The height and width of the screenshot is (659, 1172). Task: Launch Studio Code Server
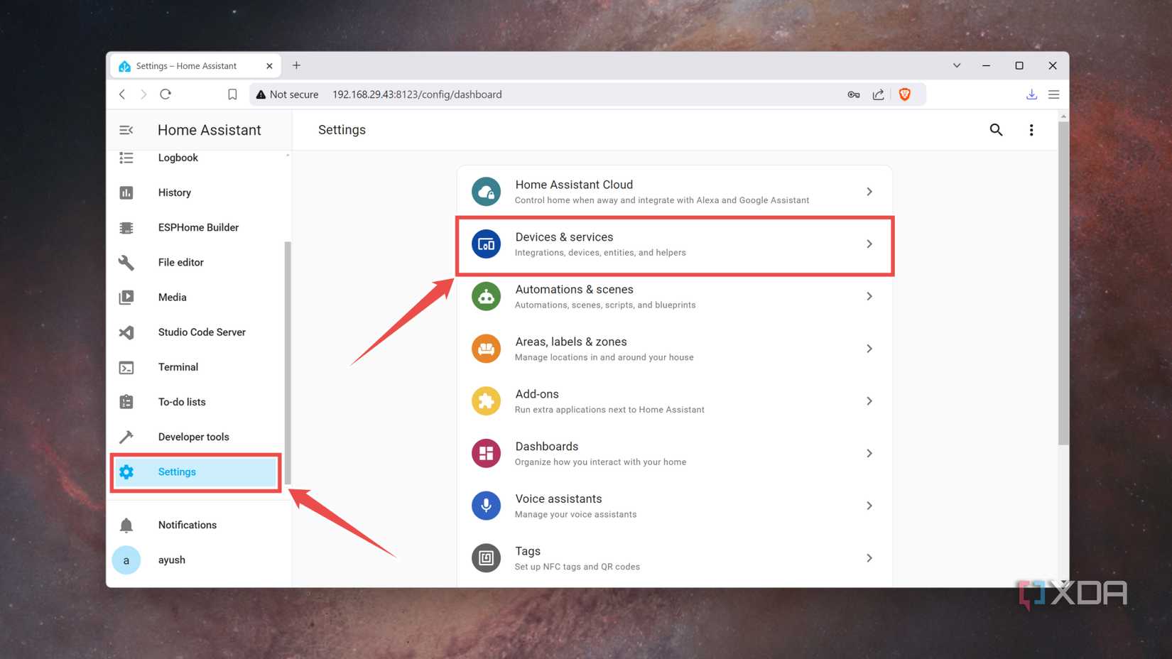pos(202,332)
